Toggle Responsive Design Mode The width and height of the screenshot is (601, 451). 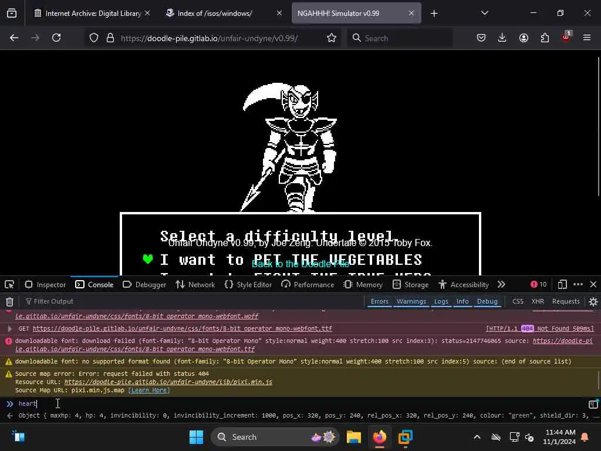point(562,284)
